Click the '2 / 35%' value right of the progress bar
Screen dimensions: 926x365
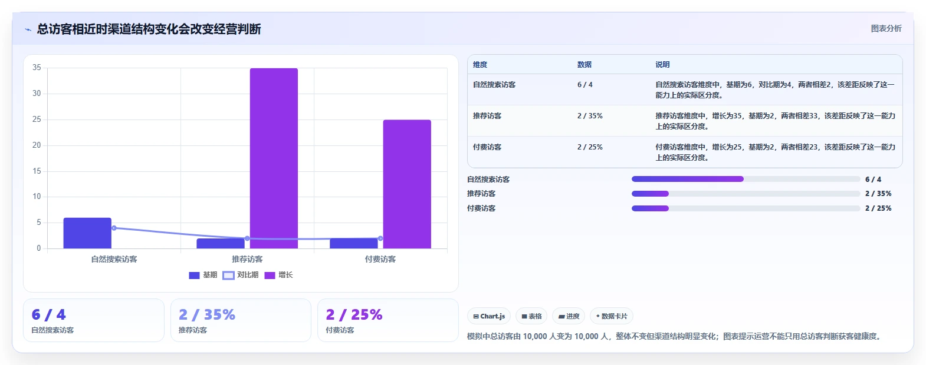(878, 194)
